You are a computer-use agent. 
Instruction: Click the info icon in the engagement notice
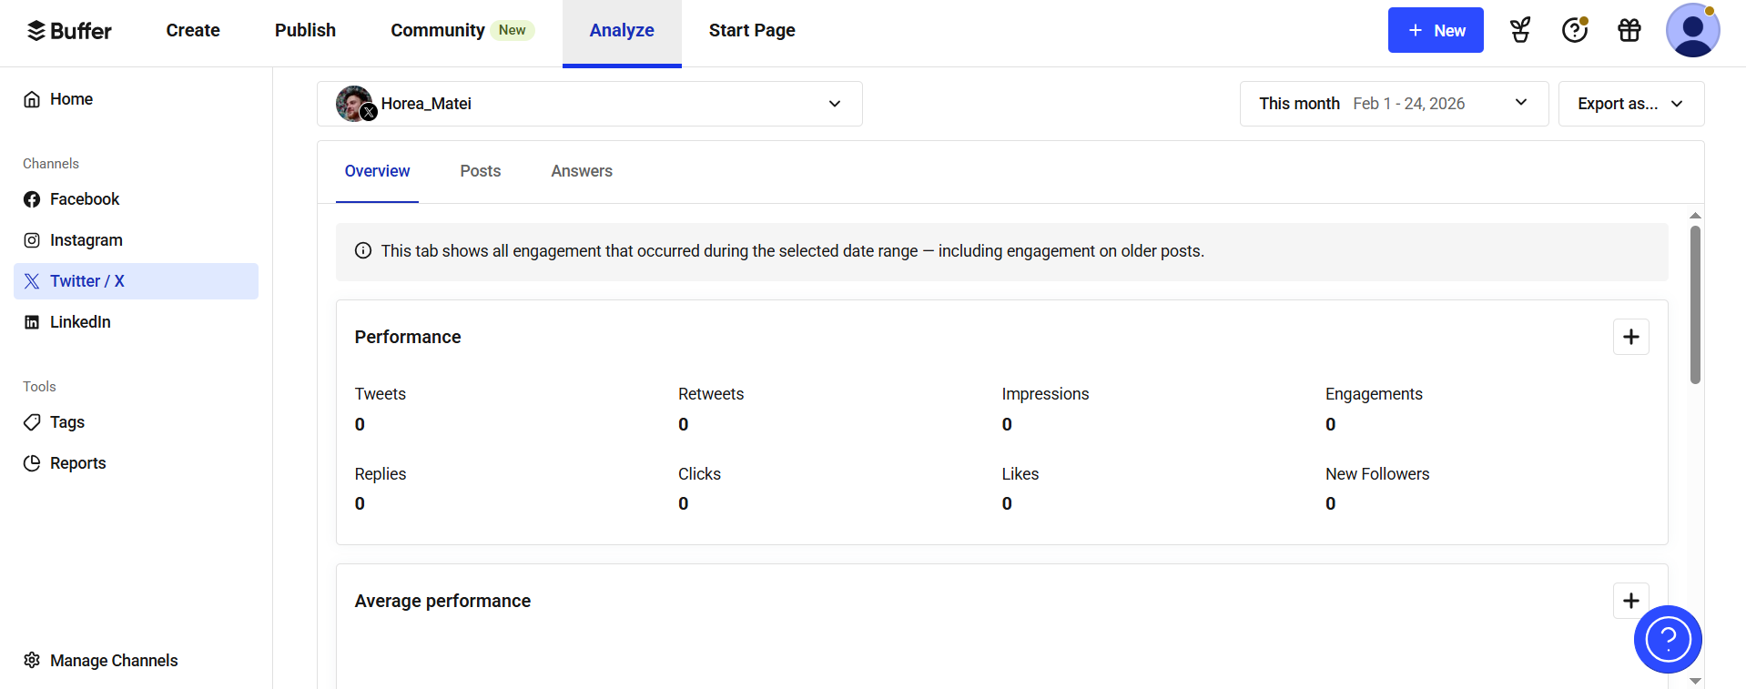pyautogui.click(x=363, y=250)
